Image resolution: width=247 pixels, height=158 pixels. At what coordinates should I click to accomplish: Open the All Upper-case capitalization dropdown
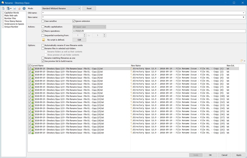click(89, 27)
